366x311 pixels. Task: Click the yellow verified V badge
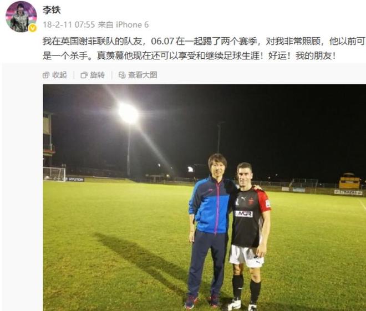tap(33, 28)
